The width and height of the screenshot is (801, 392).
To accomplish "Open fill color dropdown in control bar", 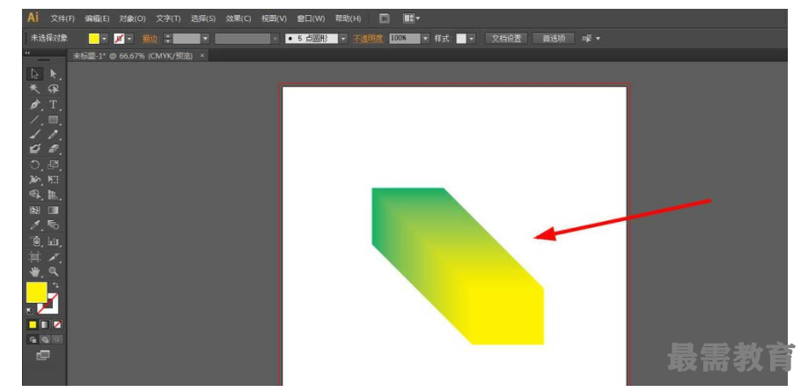I will pos(104,39).
